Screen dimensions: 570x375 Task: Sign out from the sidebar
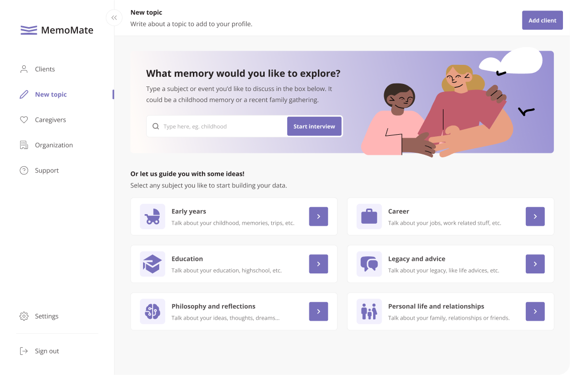click(47, 351)
